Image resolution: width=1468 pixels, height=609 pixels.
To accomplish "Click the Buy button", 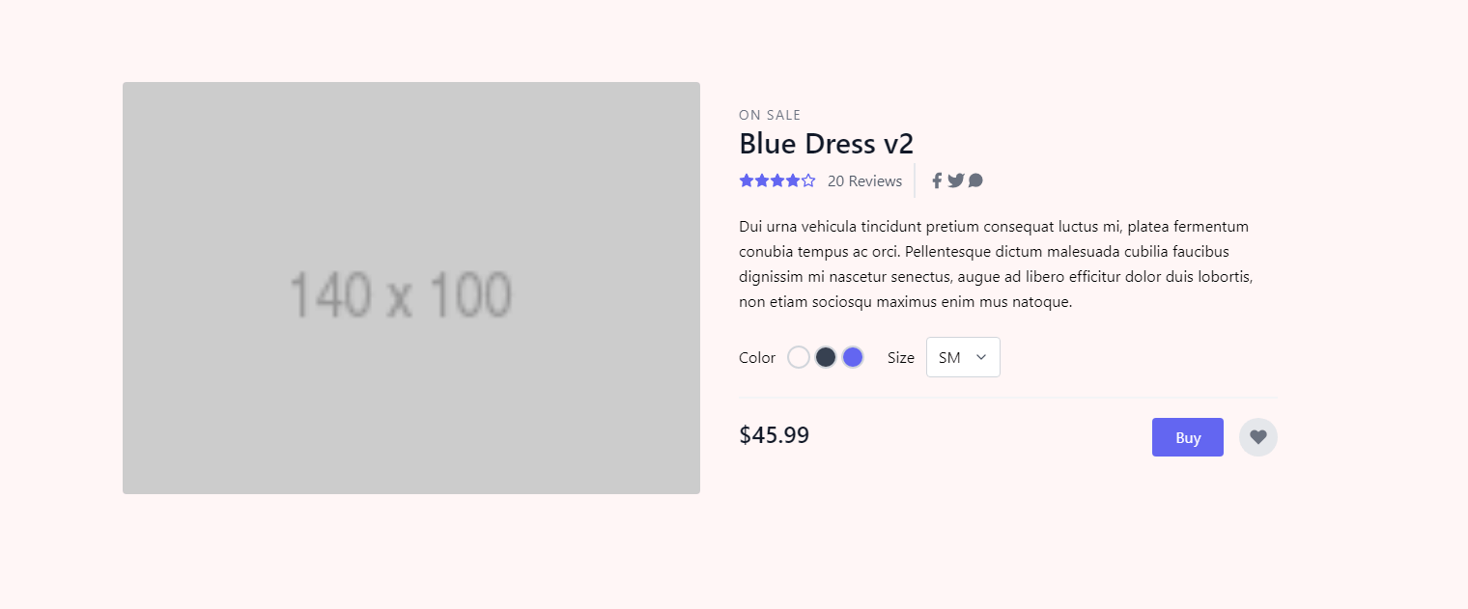I will click(x=1188, y=437).
